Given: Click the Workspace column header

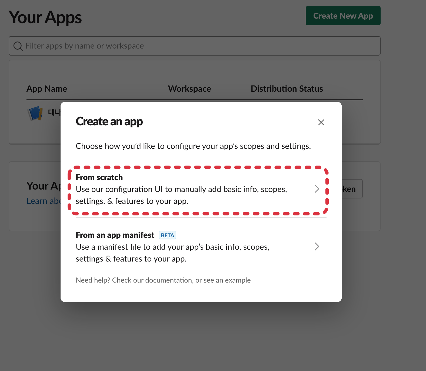Looking at the screenshot, I should (x=189, y=89).
